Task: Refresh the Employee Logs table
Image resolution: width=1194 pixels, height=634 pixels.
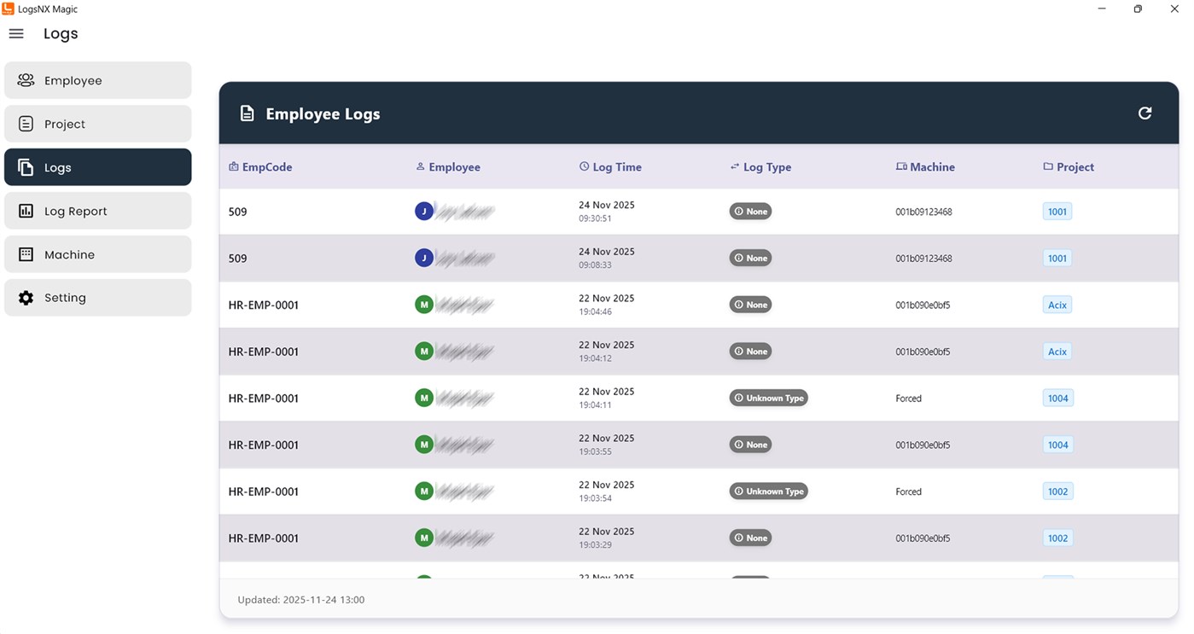Action: pyautogui.click(x=1145, y=113)
